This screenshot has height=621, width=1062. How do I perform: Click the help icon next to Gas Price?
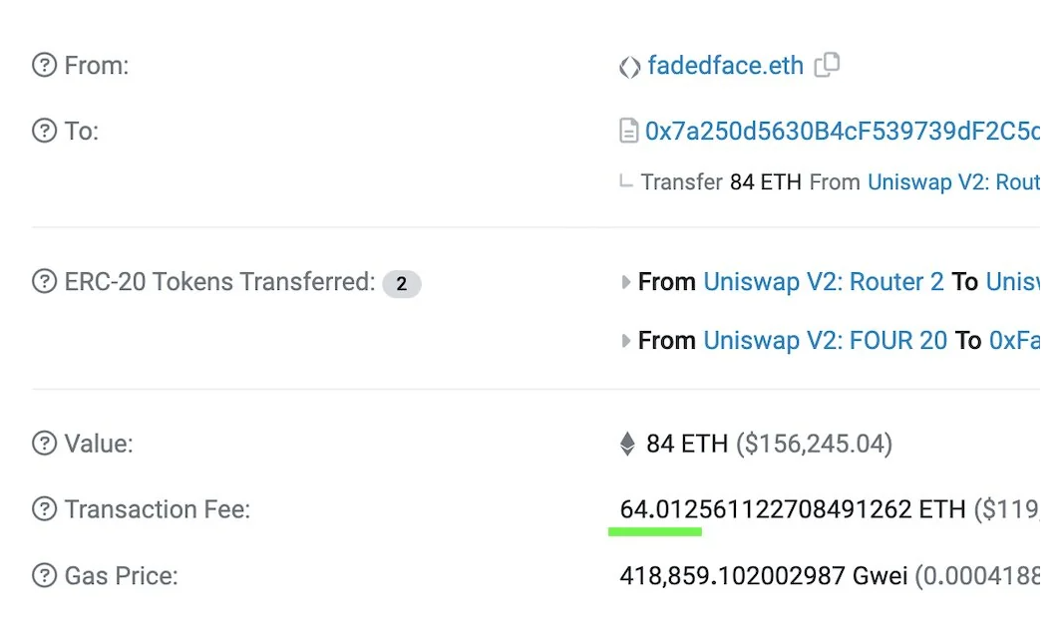click(x=45, y=575)
